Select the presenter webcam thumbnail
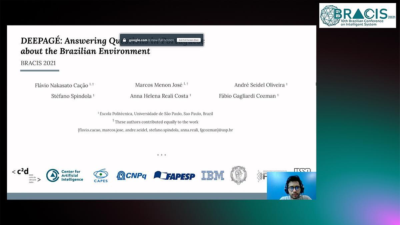The image size is (400, 225). pyautogui.click(x=291, y=186)
